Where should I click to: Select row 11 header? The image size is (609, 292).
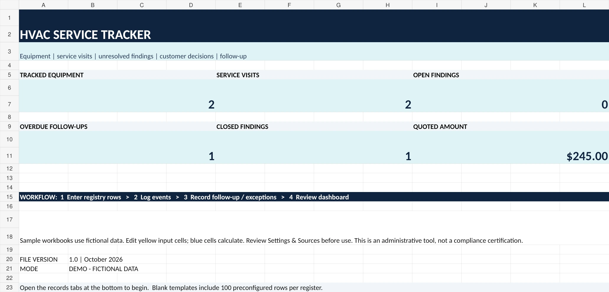[x=9, y=156]
